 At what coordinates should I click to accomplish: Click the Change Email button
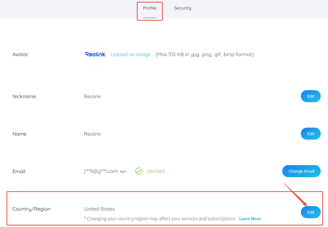coord(301,171)
